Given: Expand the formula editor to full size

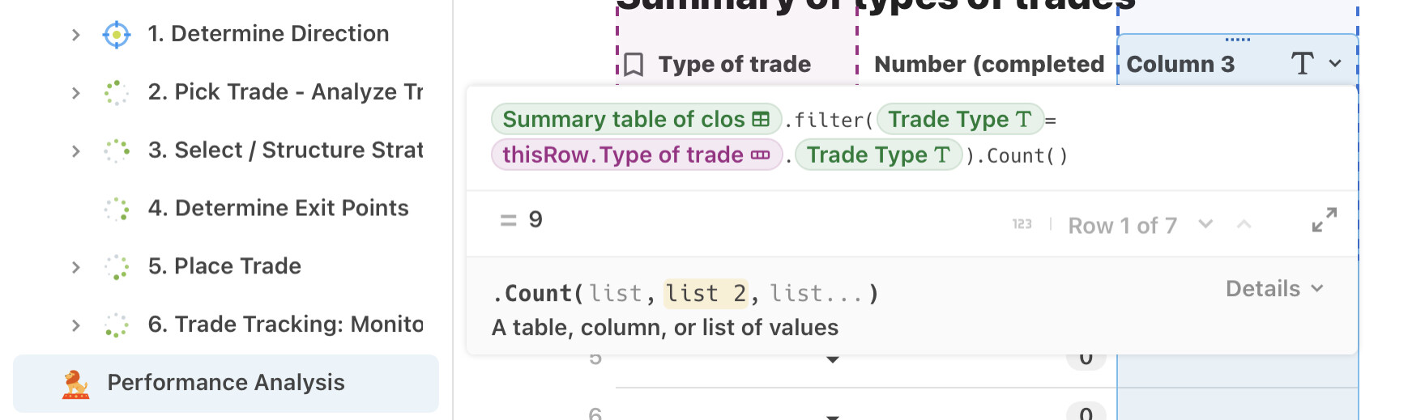Looking at the screenshot, I should [1324, 220].
